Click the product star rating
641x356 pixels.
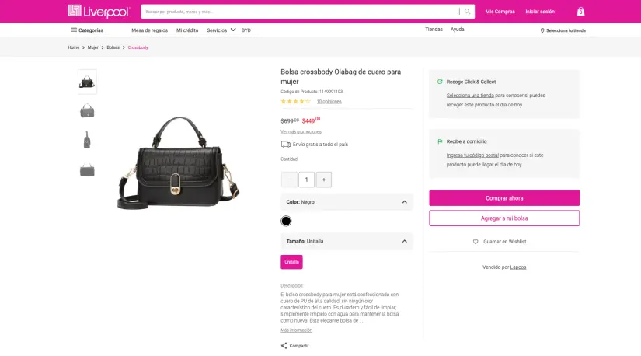[295, 101]
